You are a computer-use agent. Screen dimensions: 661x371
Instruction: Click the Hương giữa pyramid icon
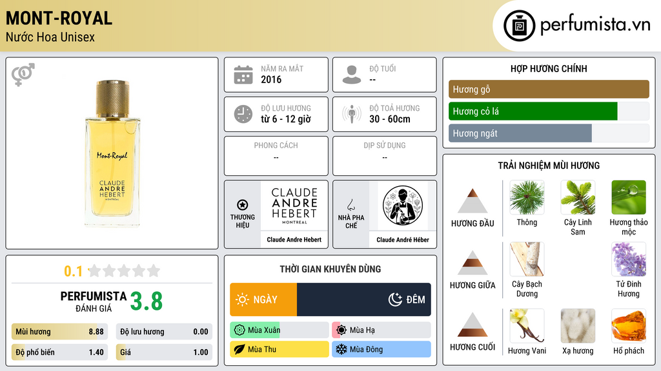pos(473,263)
